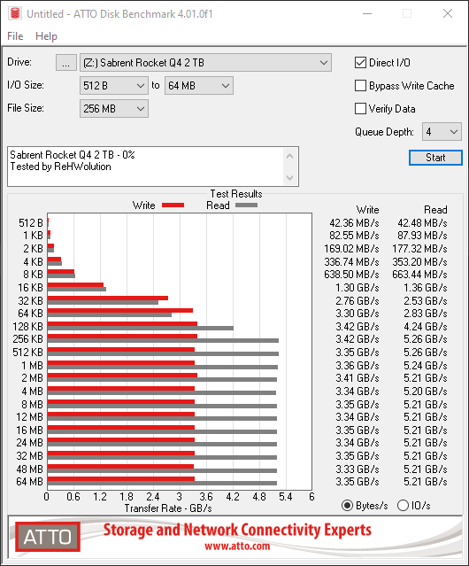Switch results to IO/s
The width and height of the screenshot is (469, 566).
[x=403, y=506]
